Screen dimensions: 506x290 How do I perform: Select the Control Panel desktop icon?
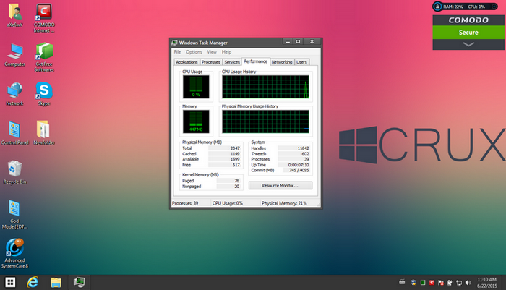coord(15,133)
